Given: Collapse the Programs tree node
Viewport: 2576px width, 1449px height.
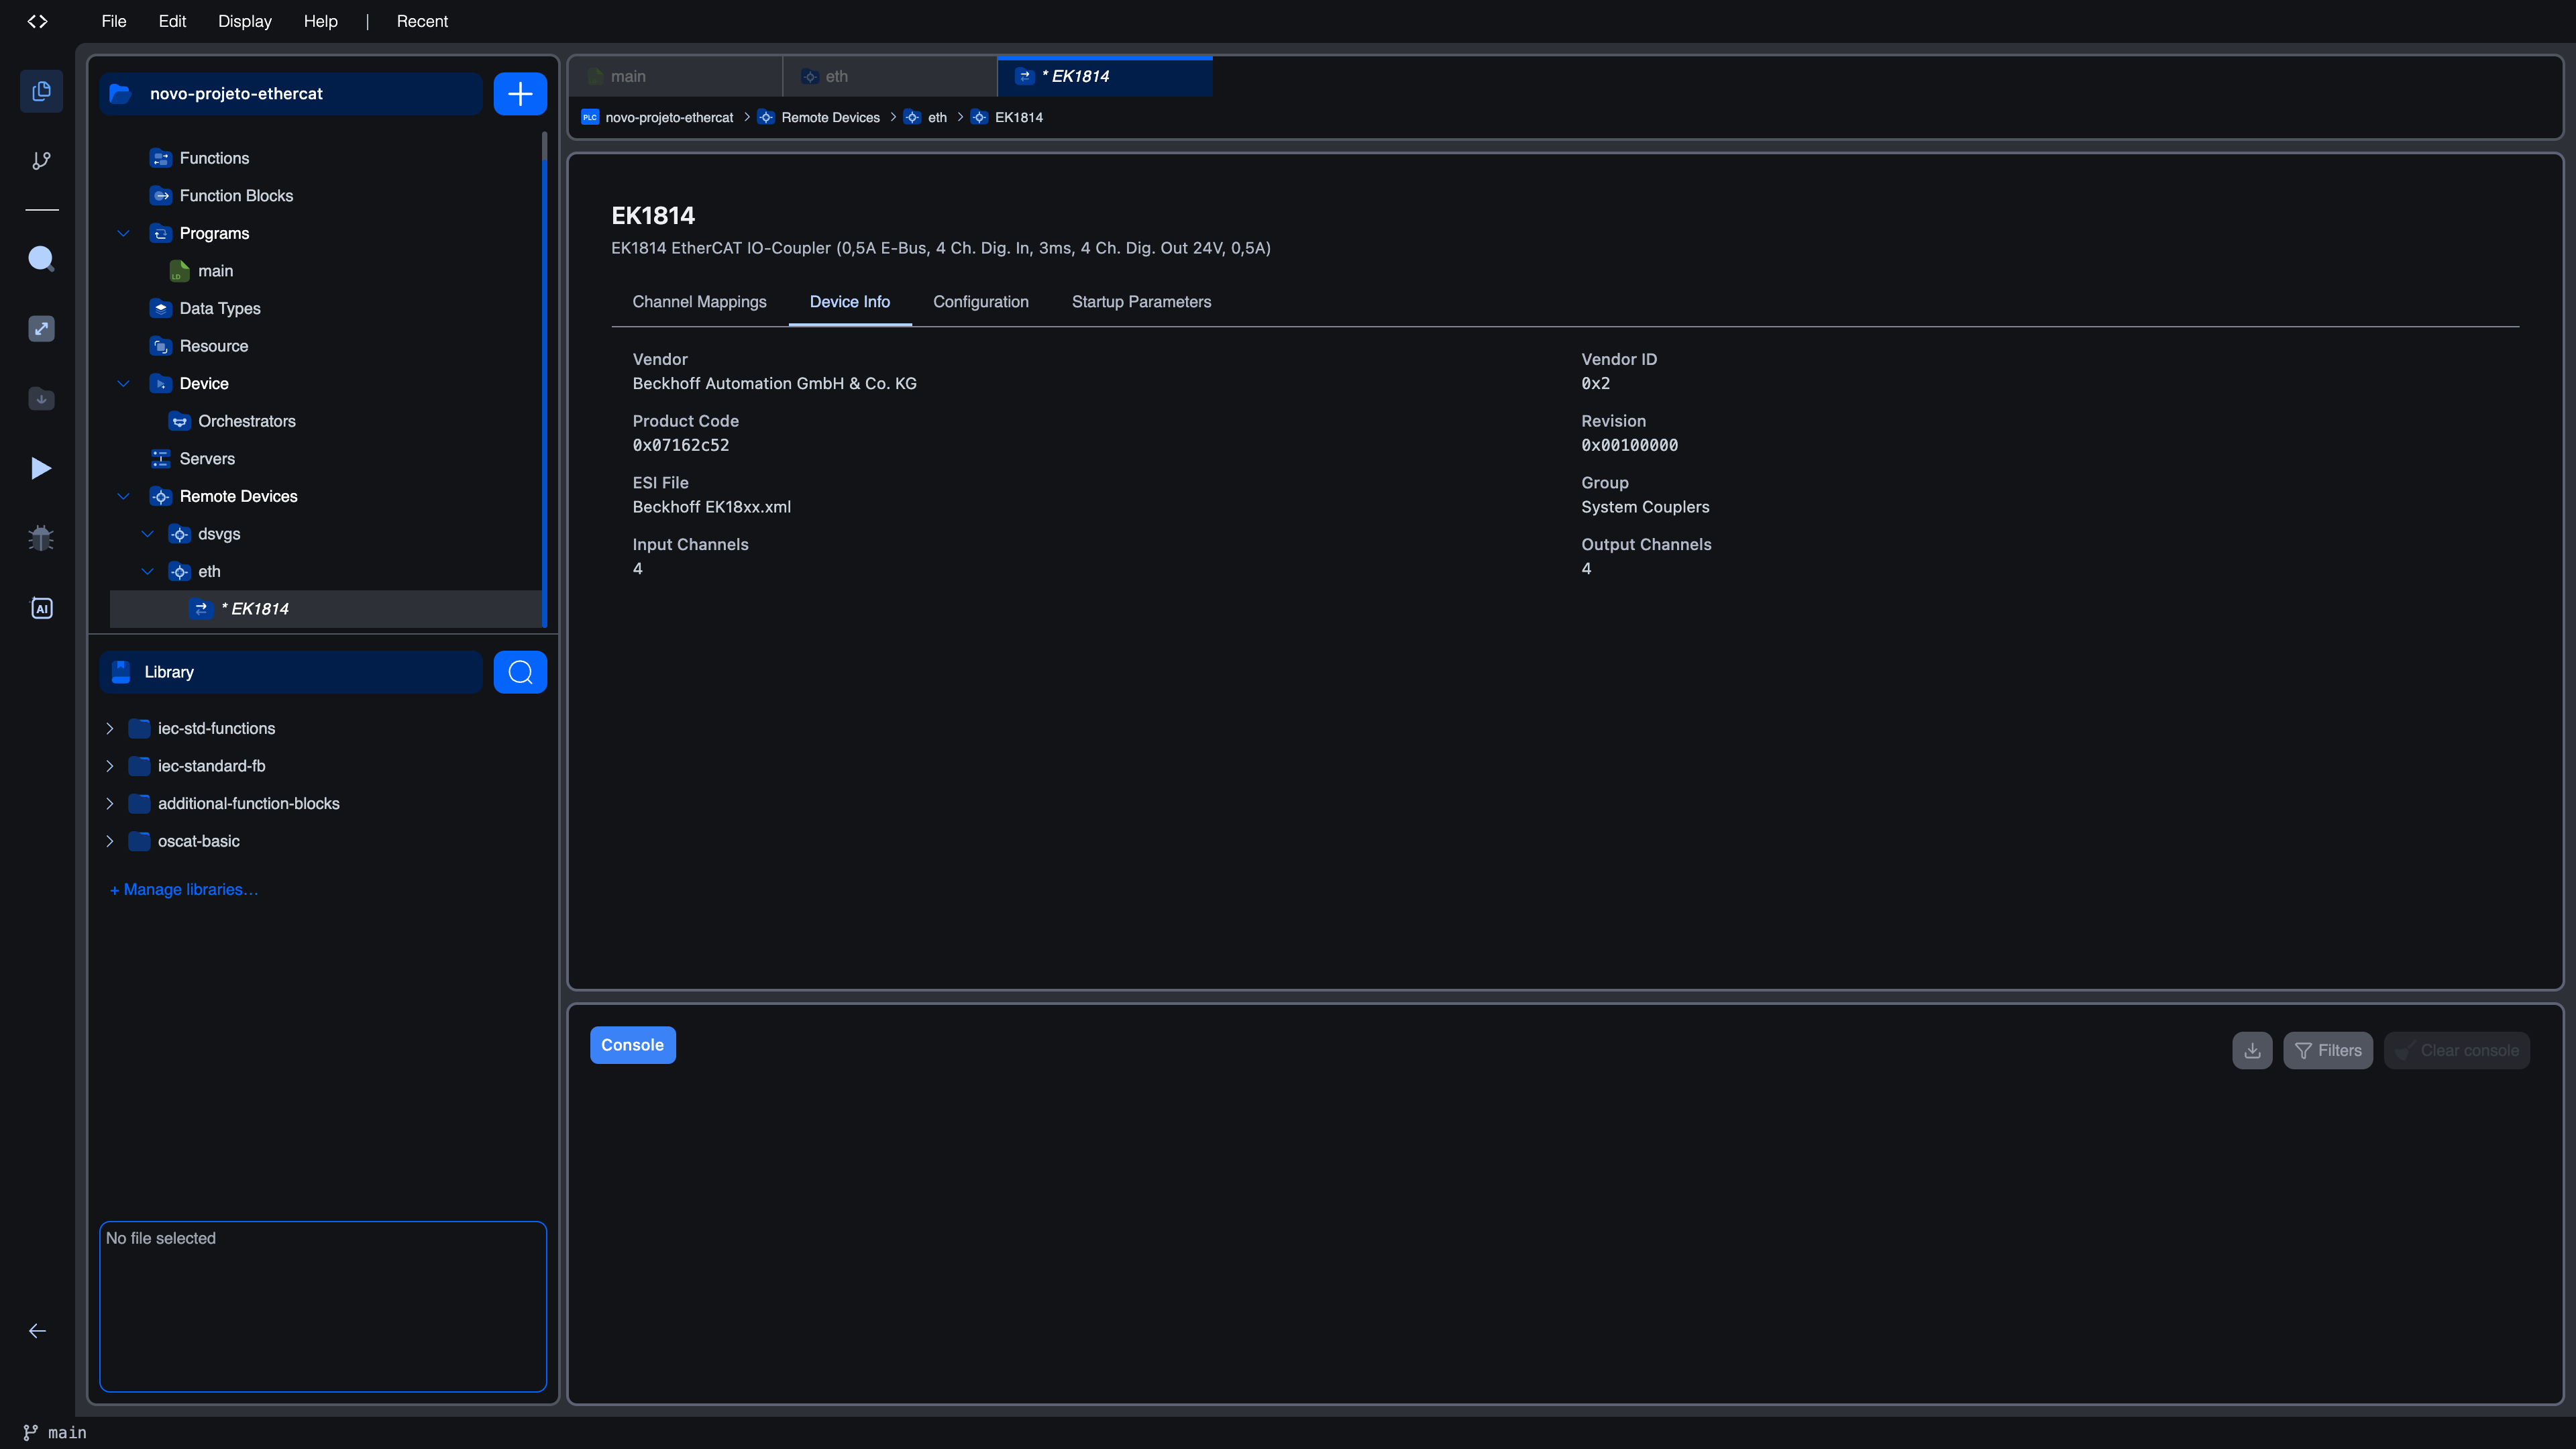Looking at the screenshot, I should coord(124,233).
